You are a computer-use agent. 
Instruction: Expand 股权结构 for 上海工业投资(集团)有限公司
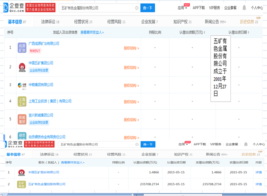coord(131,102)
